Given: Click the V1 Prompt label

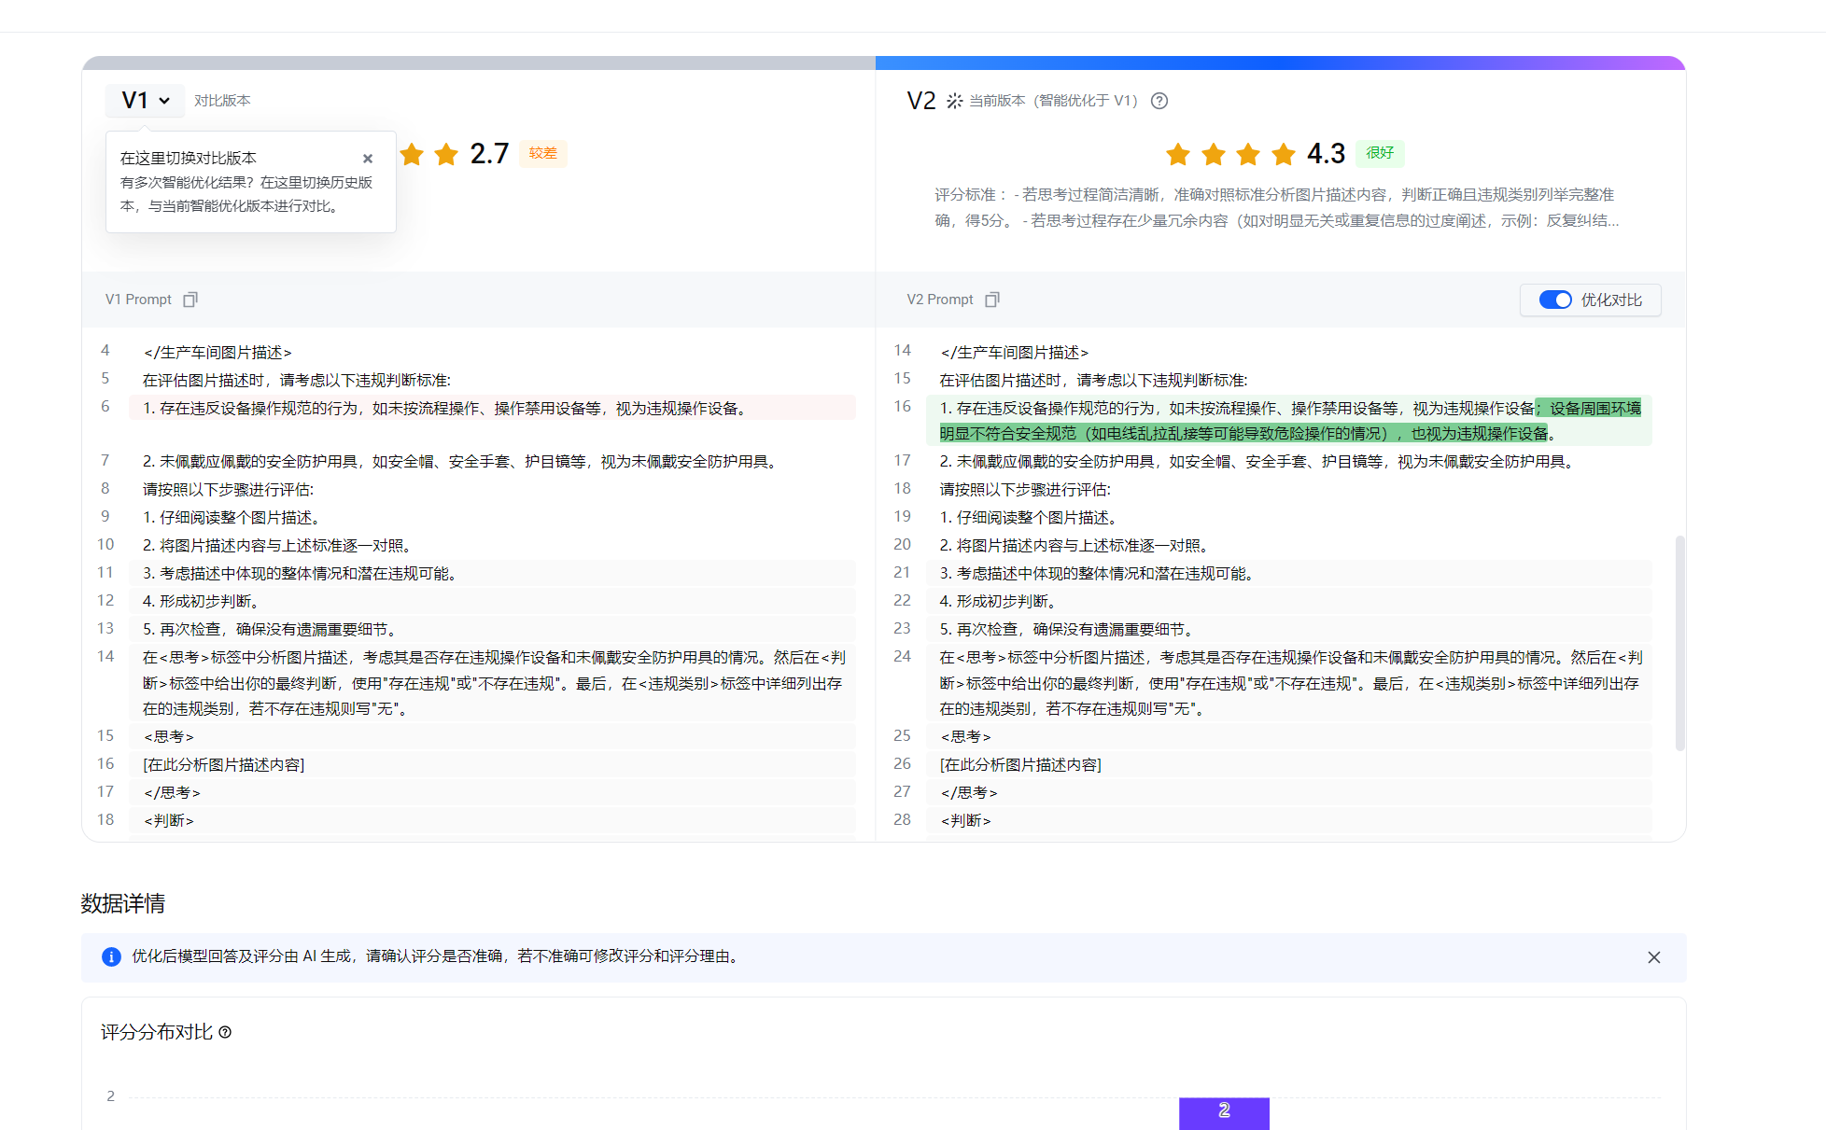Looking at the screenshot, I should (138, 300).
